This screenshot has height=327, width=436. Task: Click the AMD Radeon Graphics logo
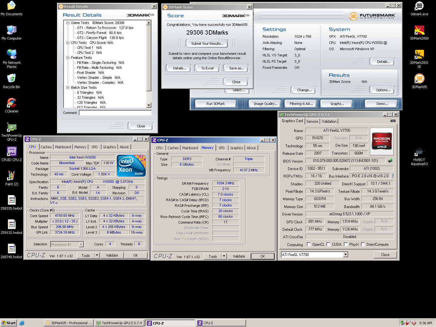click(382, 142)
